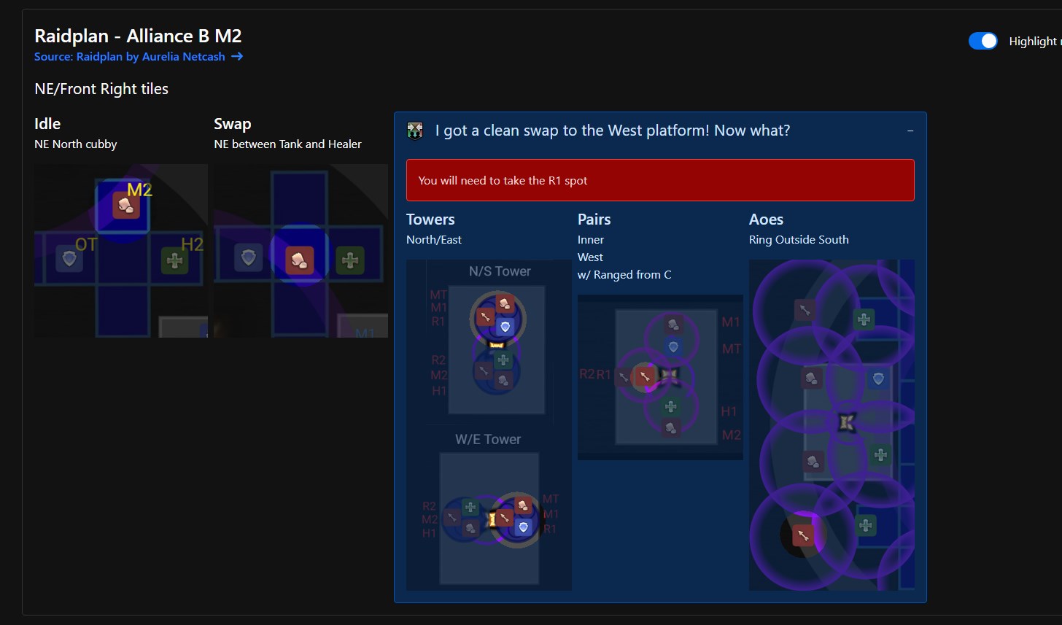This screenshot has width=1062, height=625.
Task: Click the M2 melee fist icon in Idle diagram
Action: 125,206
